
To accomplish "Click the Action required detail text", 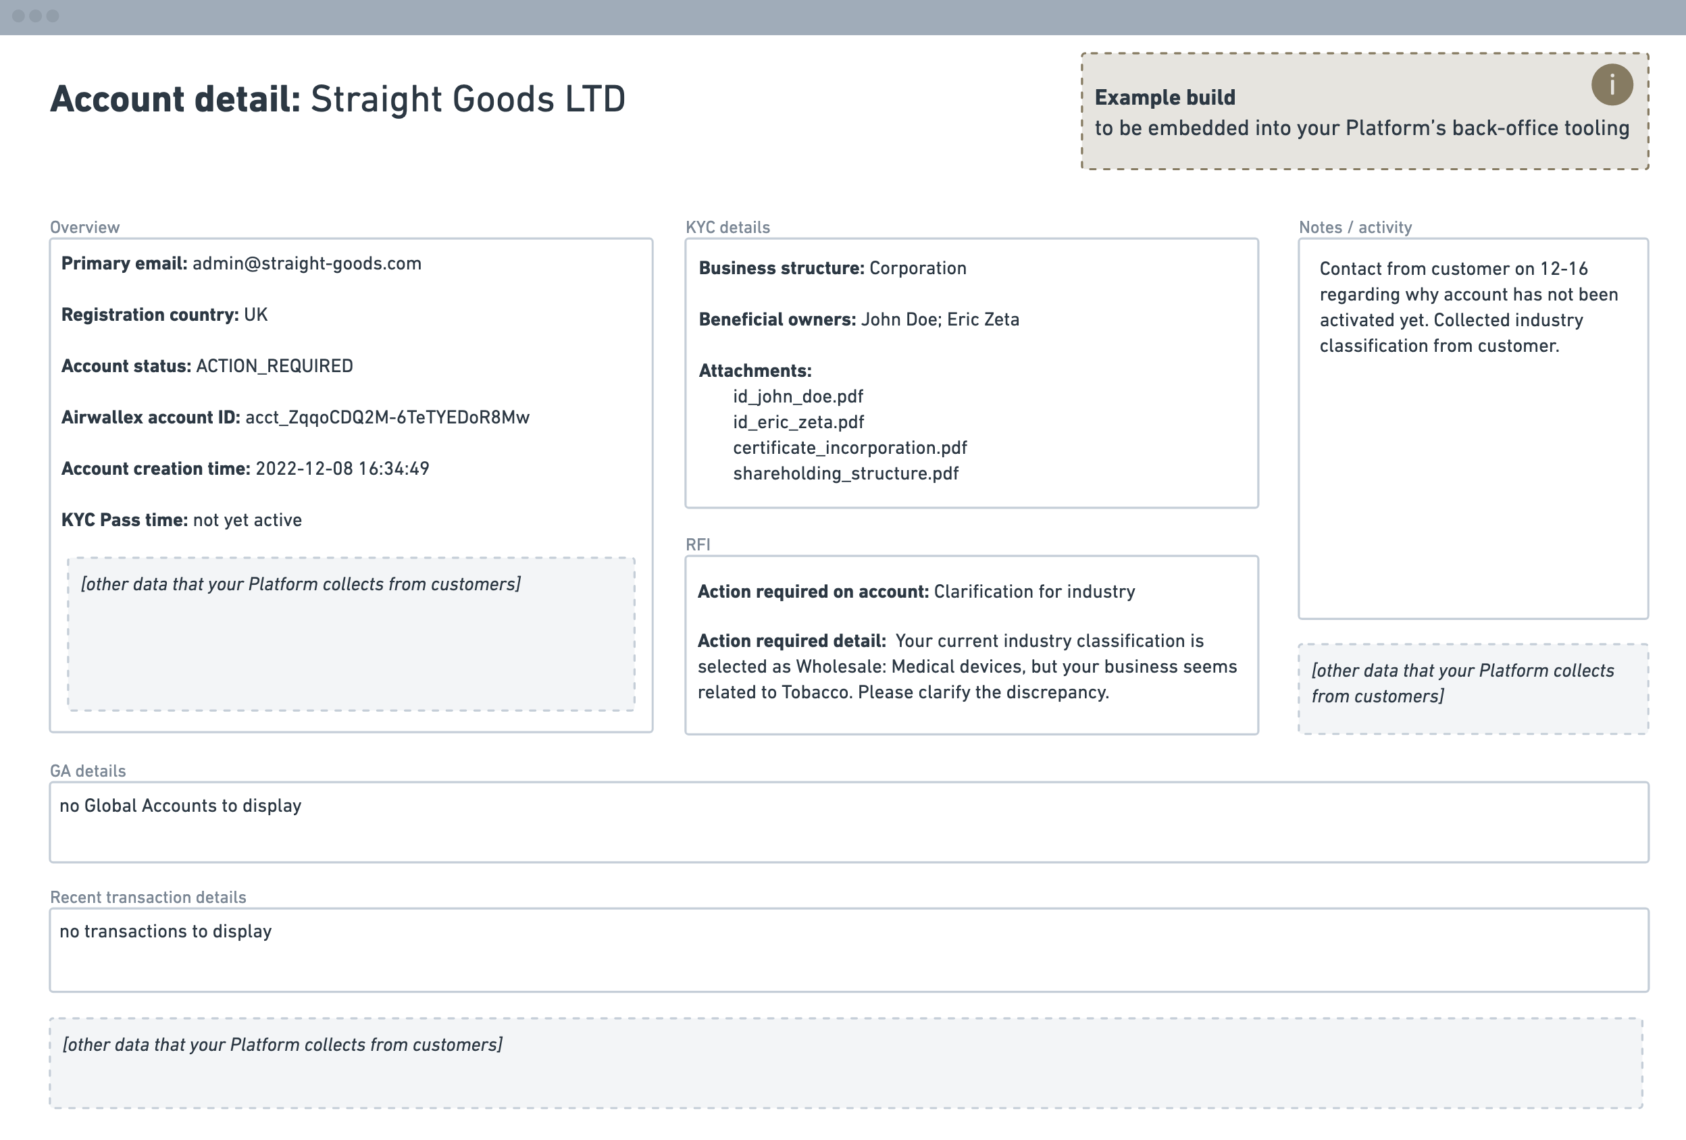I will [969, 667].
